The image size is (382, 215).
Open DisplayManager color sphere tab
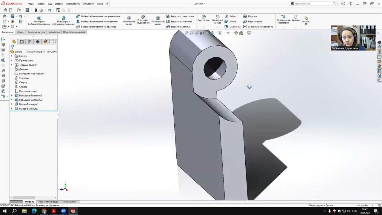pos(45,42)
